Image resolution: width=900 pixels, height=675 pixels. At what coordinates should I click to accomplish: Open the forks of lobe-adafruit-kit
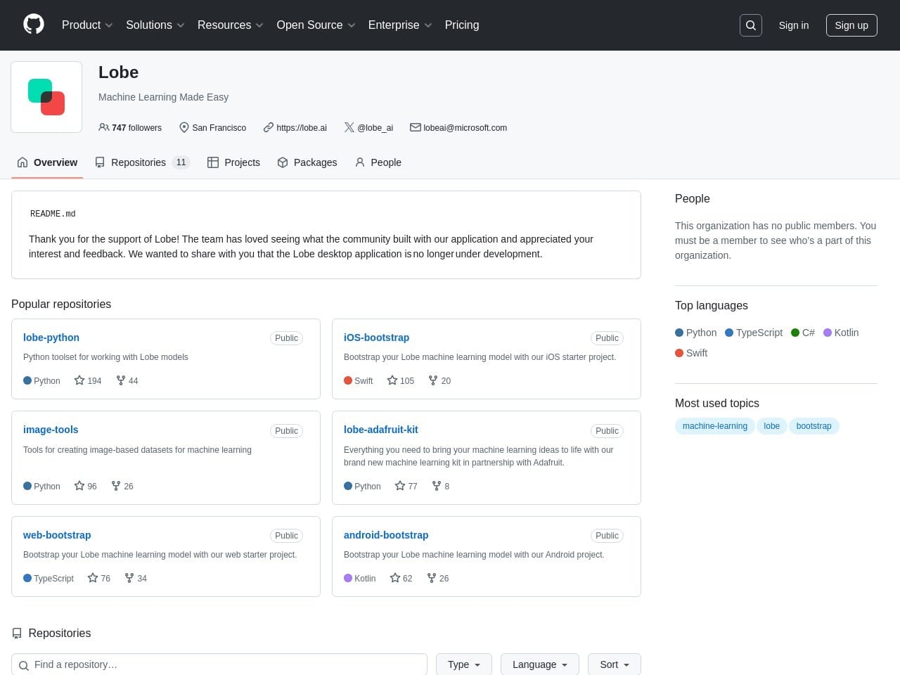pos(441,486)
